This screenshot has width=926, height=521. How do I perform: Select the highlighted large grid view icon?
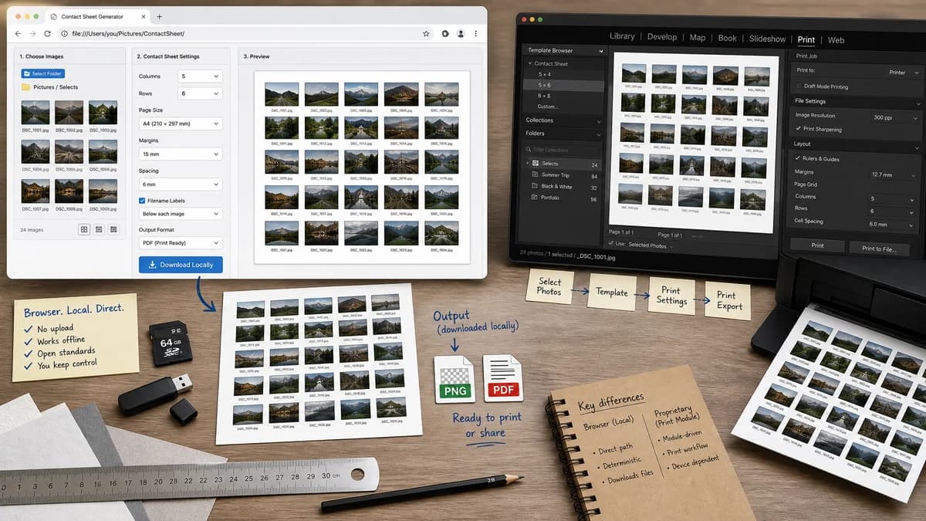click(84, 229)
